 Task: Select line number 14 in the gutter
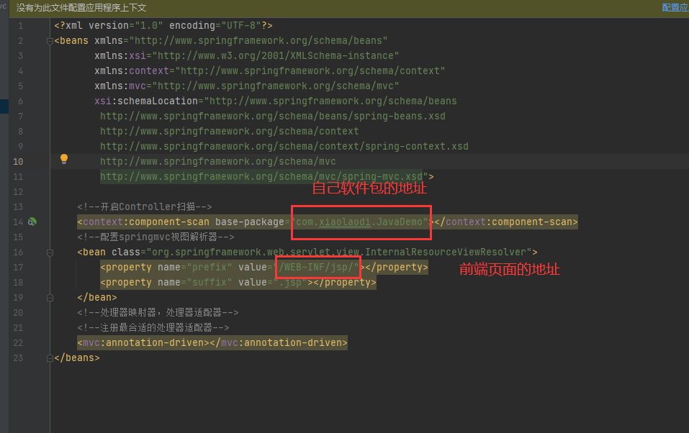click(18, 222)
